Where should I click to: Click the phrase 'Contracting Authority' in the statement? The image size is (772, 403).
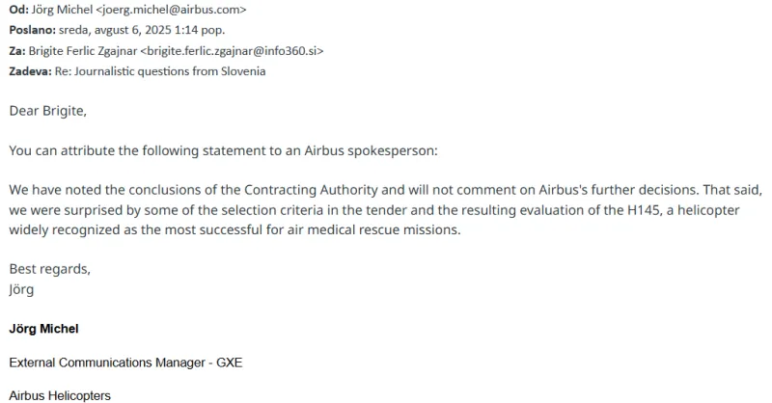click(311, 190)
